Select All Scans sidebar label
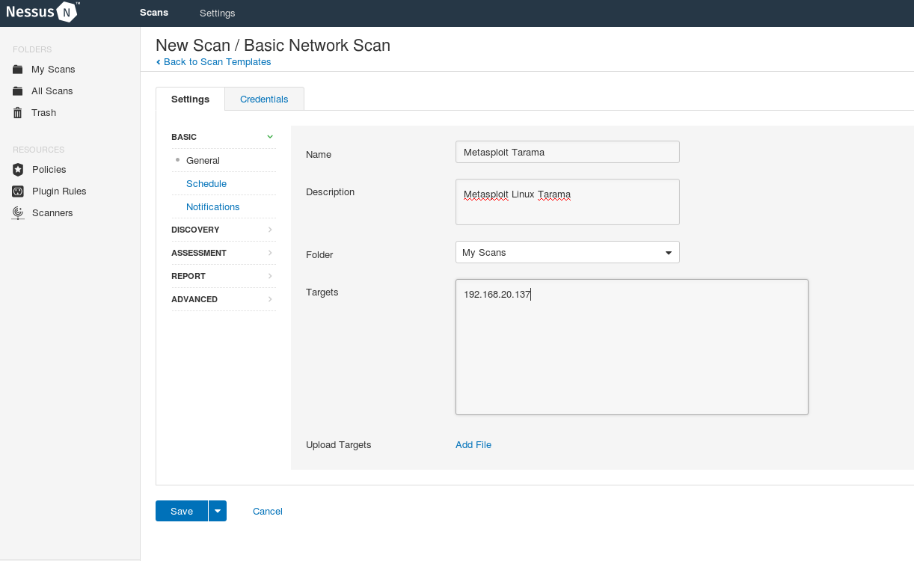The image size is (914, 561). pyautogui.click(x=52, y=91)
